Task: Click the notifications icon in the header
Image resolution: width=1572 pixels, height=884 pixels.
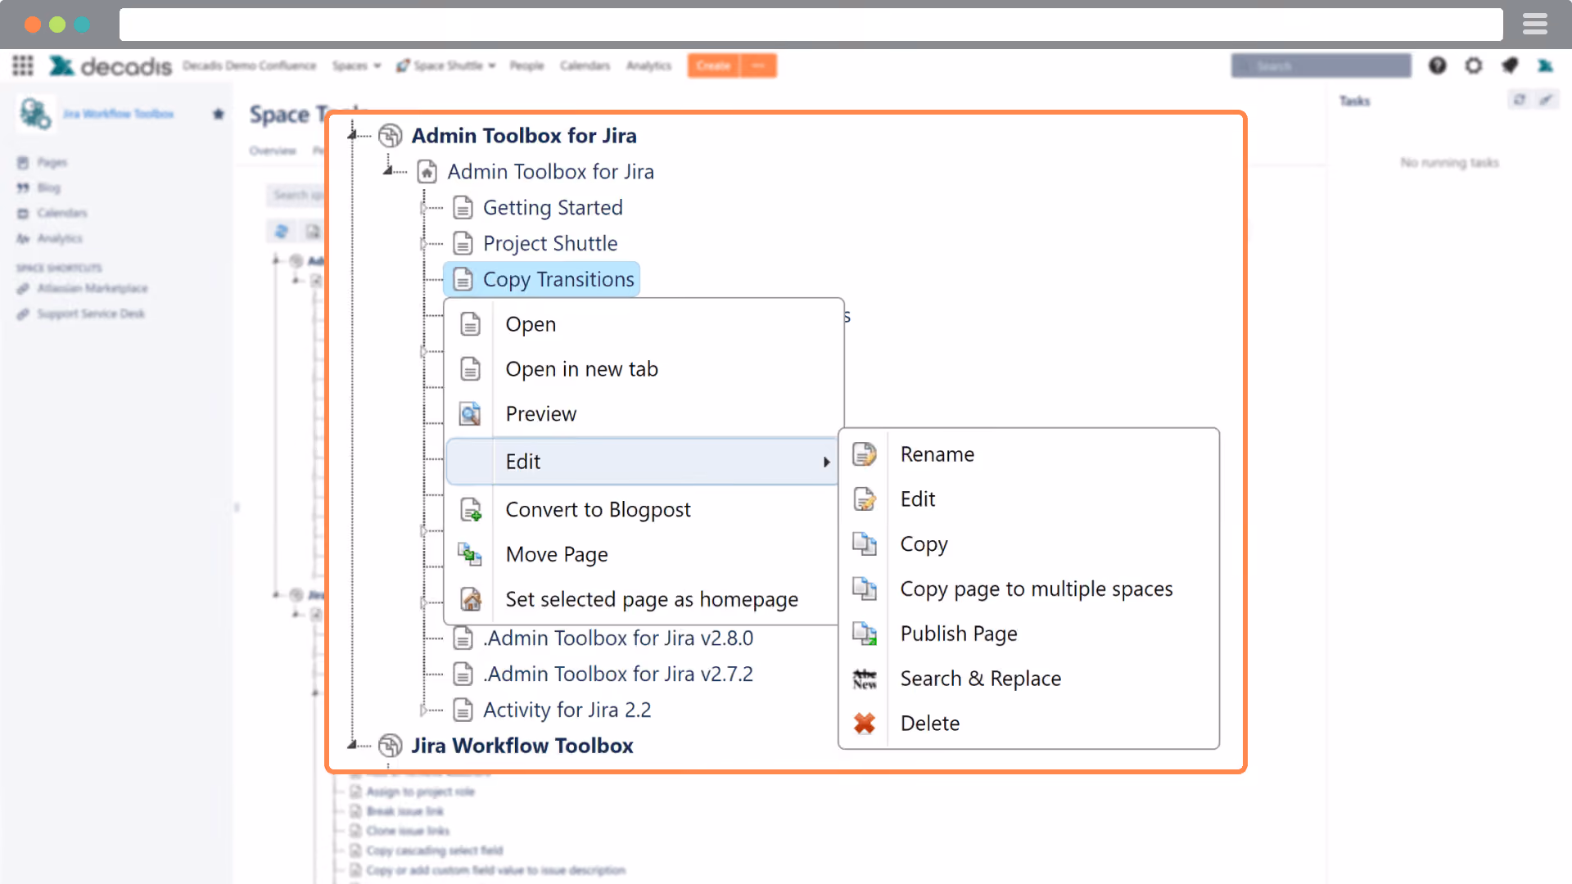Action: (x=1510, y=65)
